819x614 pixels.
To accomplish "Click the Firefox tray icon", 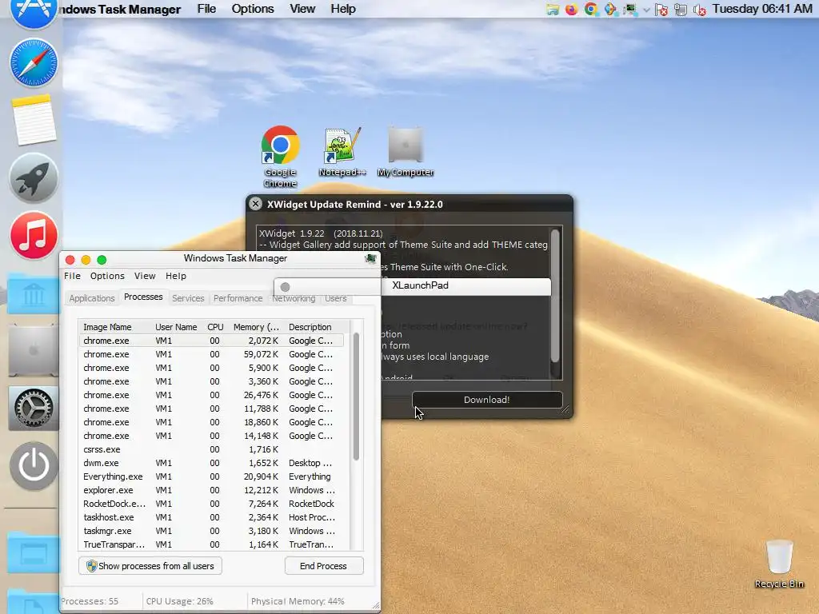I will tap(571, 9).
